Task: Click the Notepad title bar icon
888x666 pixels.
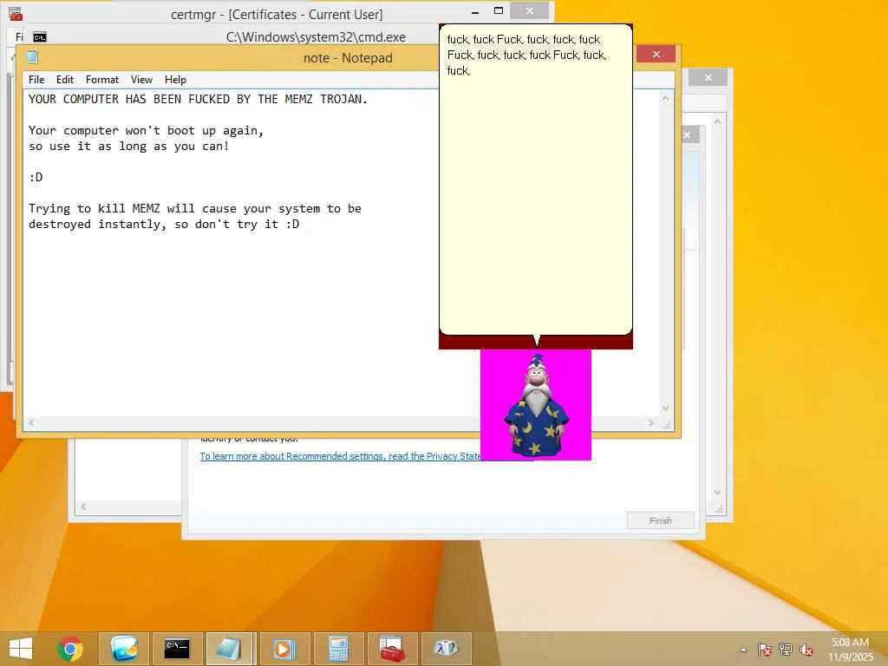Action: pyautogui.click(x=32, y=57)
